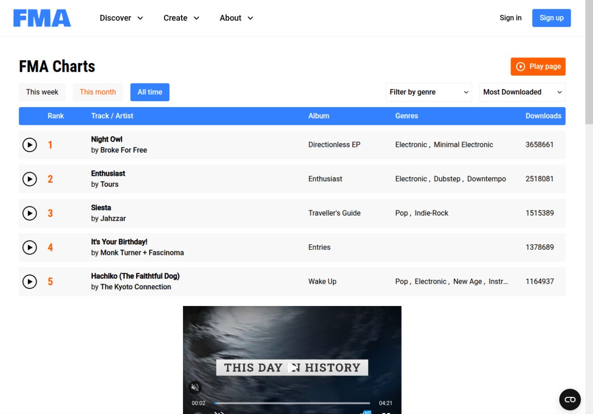Select the All time chart tab
This screenshot has height=414, width=593.
click(x=150, y=92)
